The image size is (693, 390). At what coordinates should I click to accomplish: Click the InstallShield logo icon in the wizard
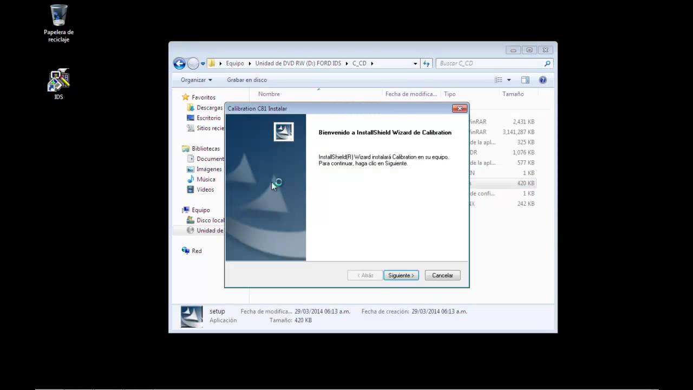pos(284,131)
